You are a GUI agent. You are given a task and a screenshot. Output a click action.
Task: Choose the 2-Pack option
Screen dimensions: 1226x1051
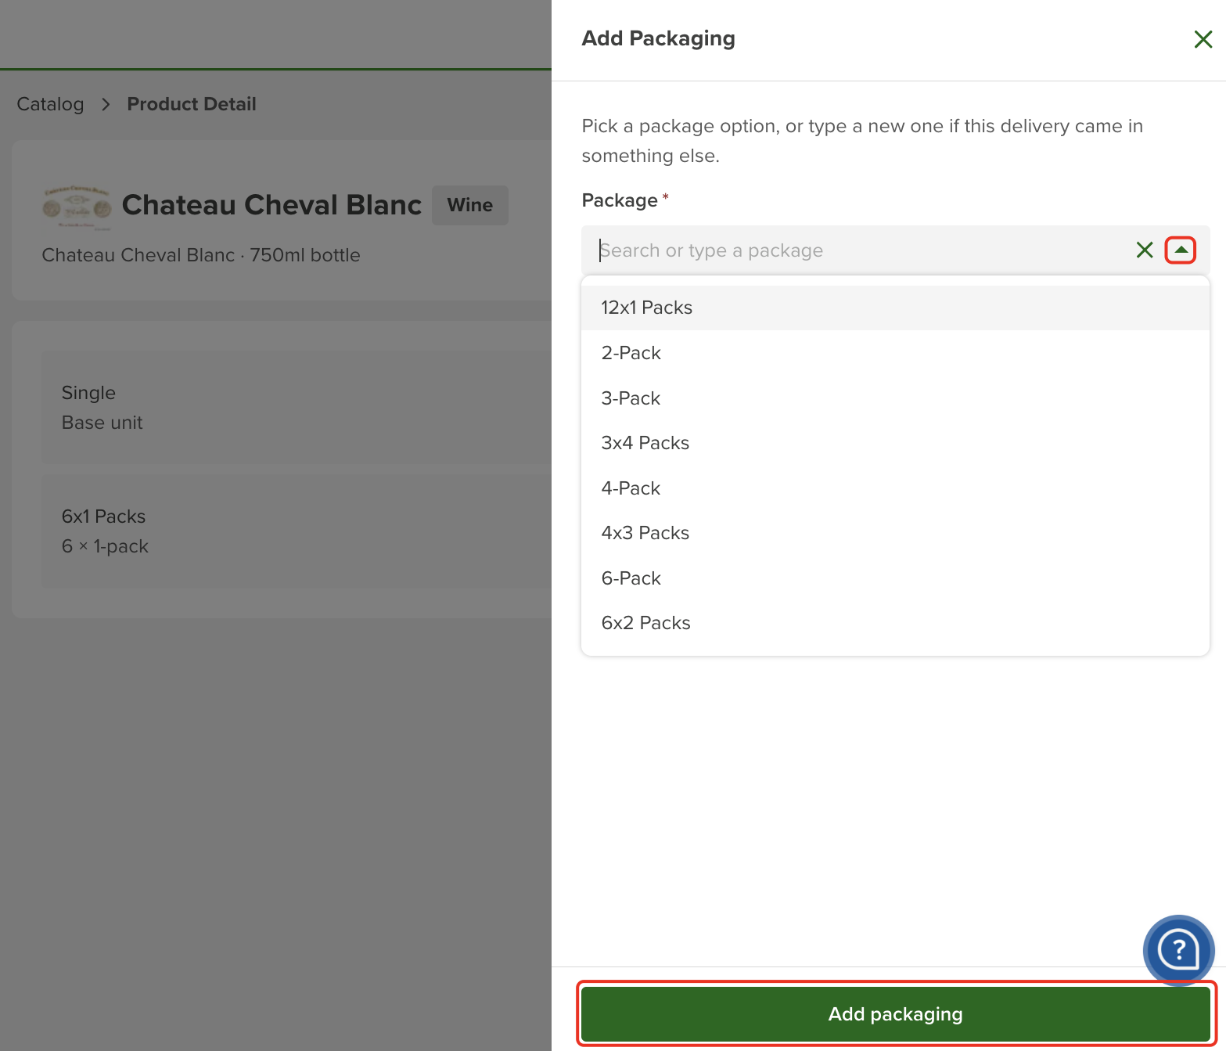click(x=895, y=353)
